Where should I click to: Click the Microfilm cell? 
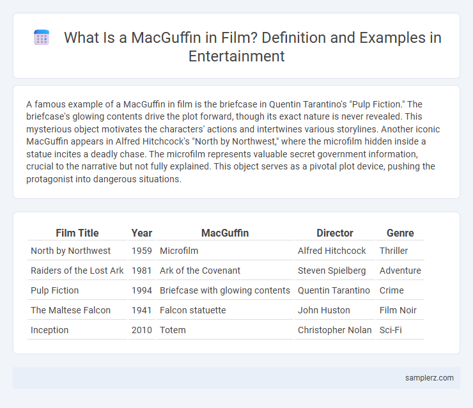coord(225,251)
